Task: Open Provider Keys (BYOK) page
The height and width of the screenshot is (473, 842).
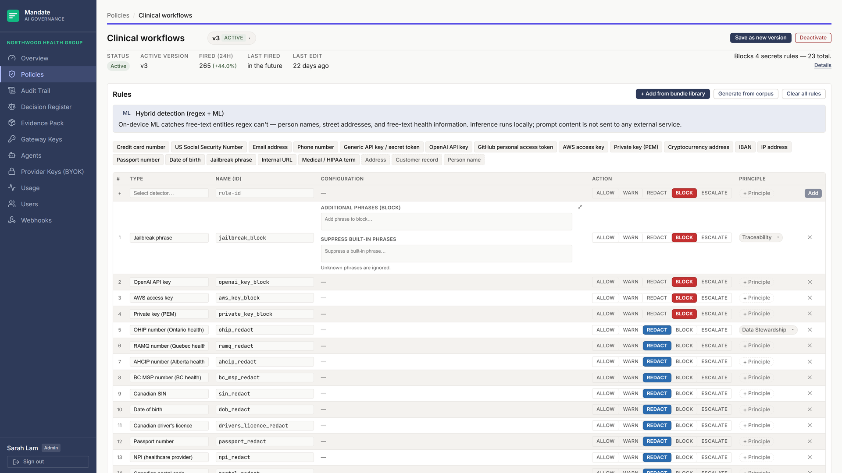Action: (x=48, y=172)
